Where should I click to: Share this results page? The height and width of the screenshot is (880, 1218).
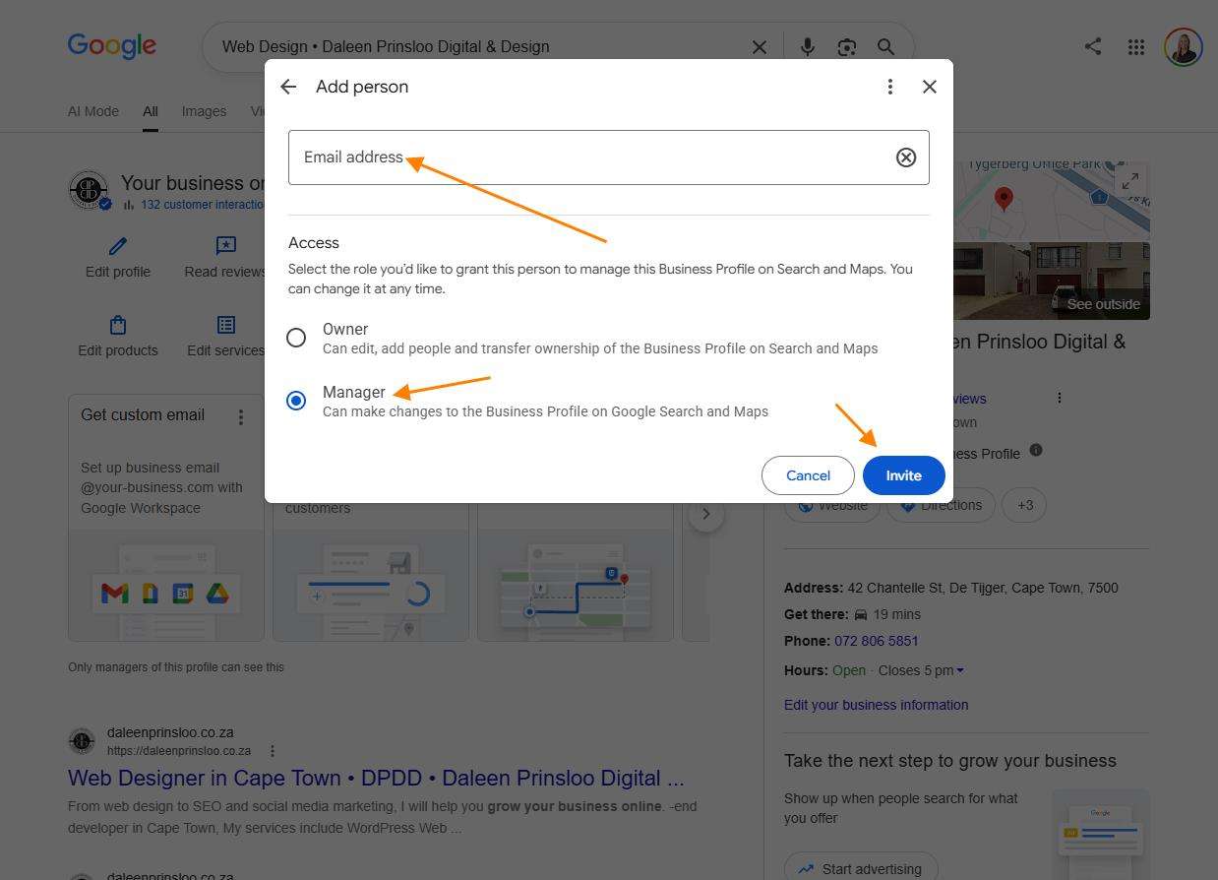point(1093,46)
